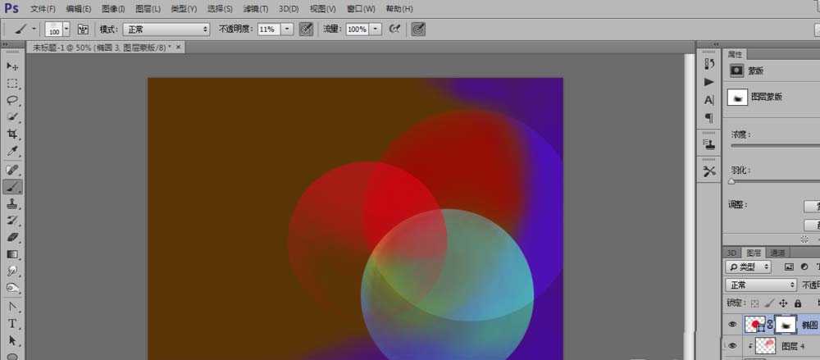
Task: Switch to the 通道 tab
Action: coord(778,253)
